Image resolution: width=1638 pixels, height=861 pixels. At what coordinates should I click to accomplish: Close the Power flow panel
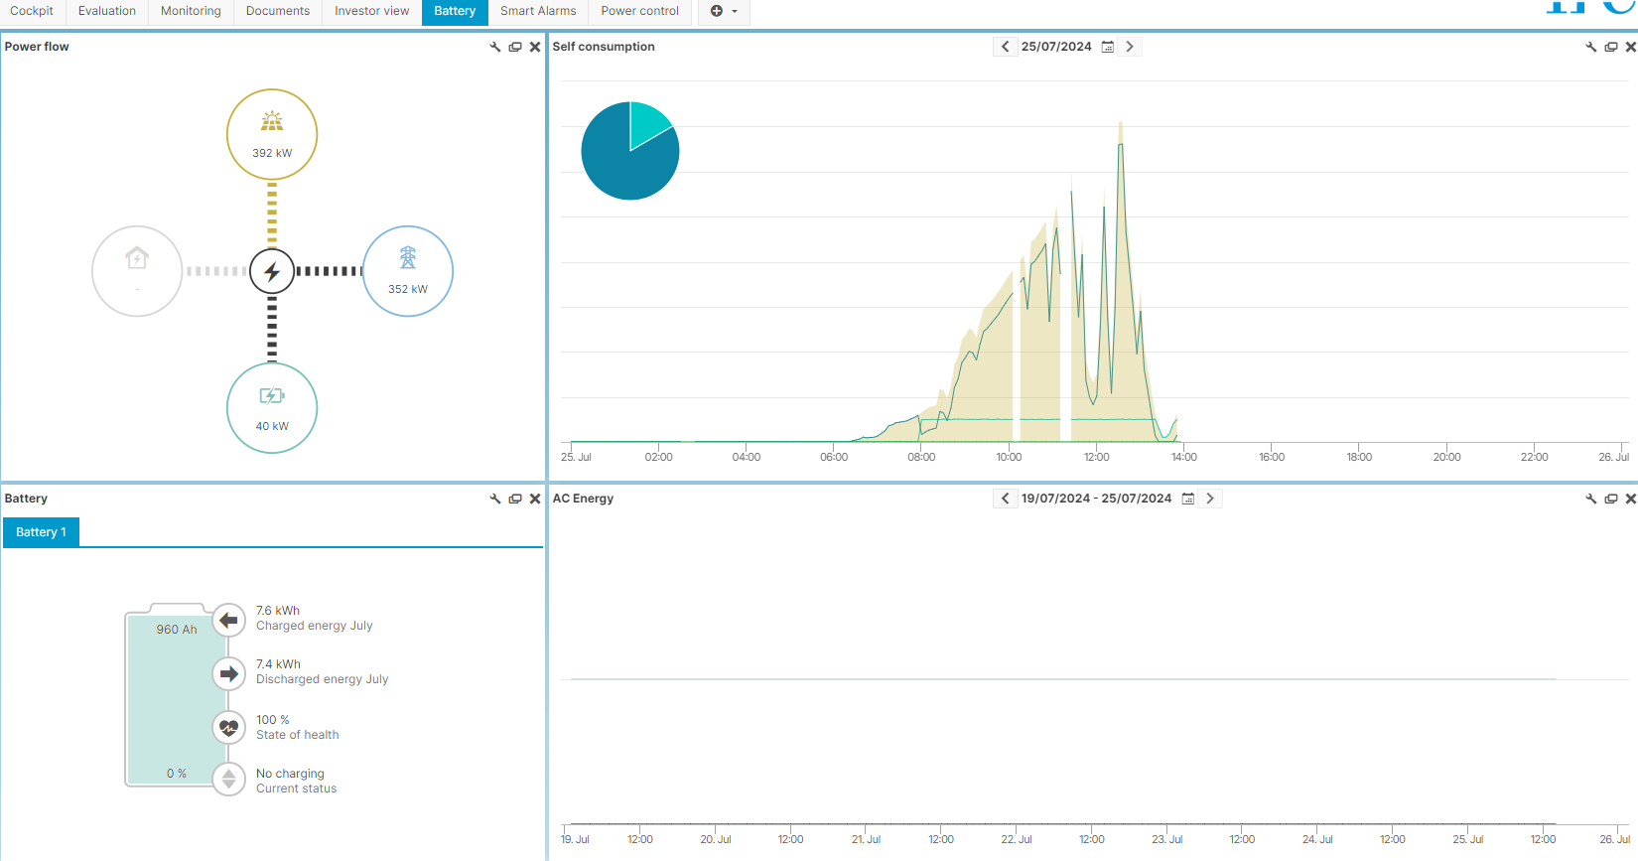tap(535, 47)
